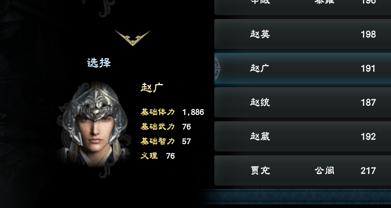The width and height of the screenshot is (391, 208).
Task: Click the 赵广 name beside the portrait
Action: click(x=152, y=88)
